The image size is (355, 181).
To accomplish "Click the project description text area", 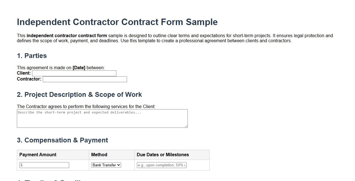I will click(102, 118).
